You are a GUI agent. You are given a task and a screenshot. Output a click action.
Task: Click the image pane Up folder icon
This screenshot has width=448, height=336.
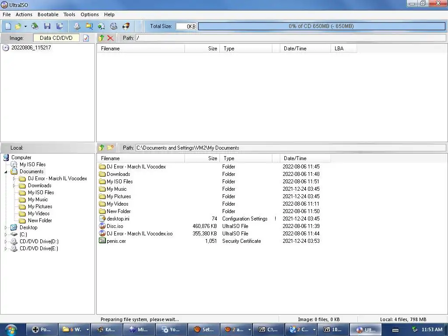tap(101, 38)
